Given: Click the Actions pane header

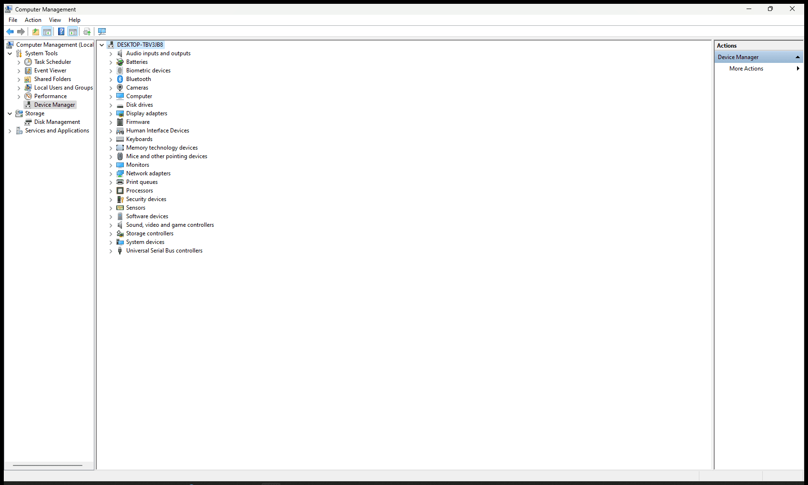Looking at the screenshot, I should [x=758, y=46].
